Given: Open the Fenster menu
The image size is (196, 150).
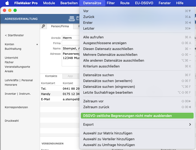Looking at the screenshot, I should pyautogui.click(x=165, y=3).
